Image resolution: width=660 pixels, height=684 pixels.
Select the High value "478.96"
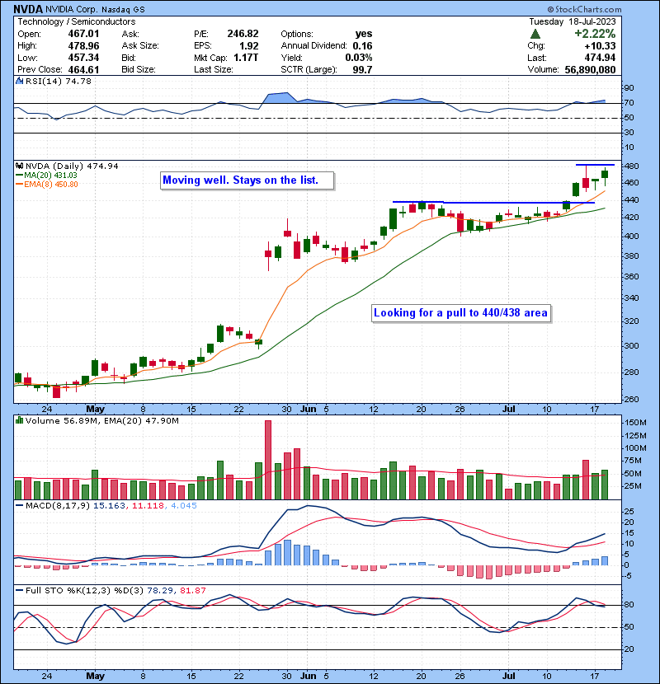83,46
